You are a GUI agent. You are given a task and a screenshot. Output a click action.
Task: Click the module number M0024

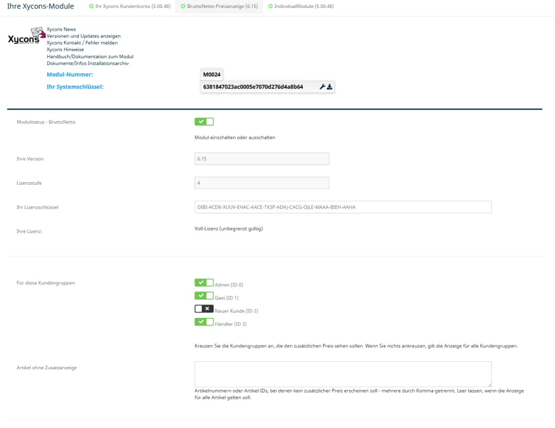coord(212,75)
